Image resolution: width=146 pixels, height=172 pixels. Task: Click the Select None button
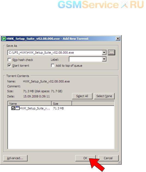[x=104, y=96]
